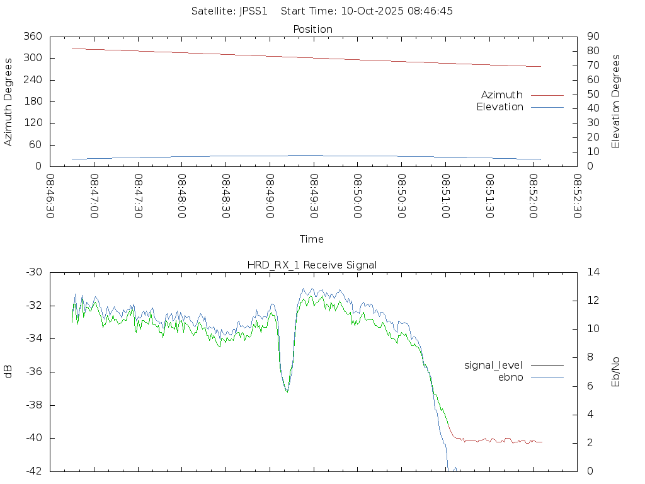This screenshot has height=484, width=645.
Task: Click the Position plot title
Action: click(313, 29)
